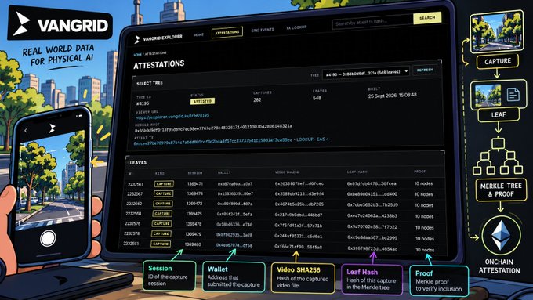Click the small street thumbnail in the Leaf box

(x=488, y=95)
